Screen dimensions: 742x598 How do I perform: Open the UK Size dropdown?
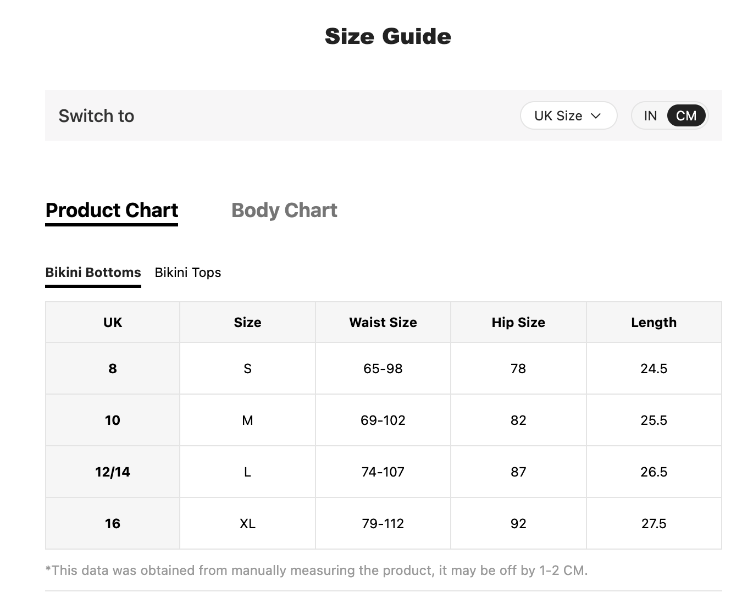[x=568, y=115]
